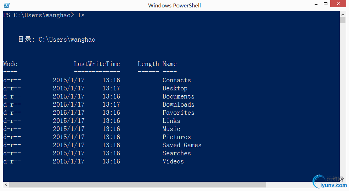Click the typed ls command
This screenshot has height=191, width=349.
[81, 15]
